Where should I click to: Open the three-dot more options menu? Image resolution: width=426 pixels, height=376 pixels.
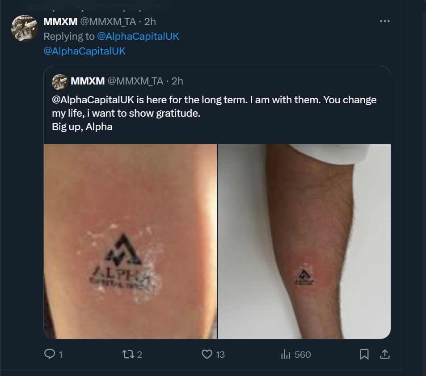384,21
